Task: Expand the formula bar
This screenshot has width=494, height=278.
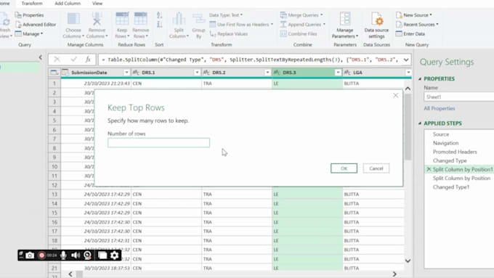Action: coord(406,60)
